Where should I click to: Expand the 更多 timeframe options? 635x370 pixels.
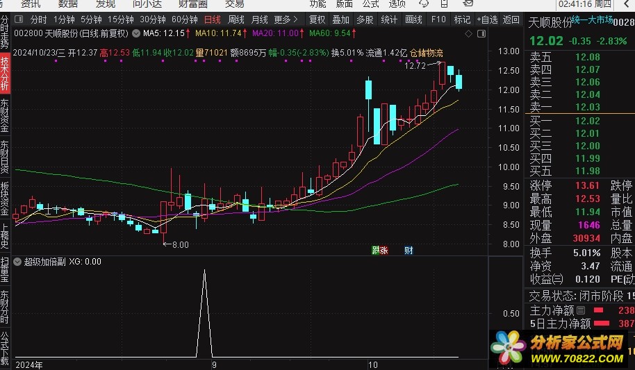point(286,19)
